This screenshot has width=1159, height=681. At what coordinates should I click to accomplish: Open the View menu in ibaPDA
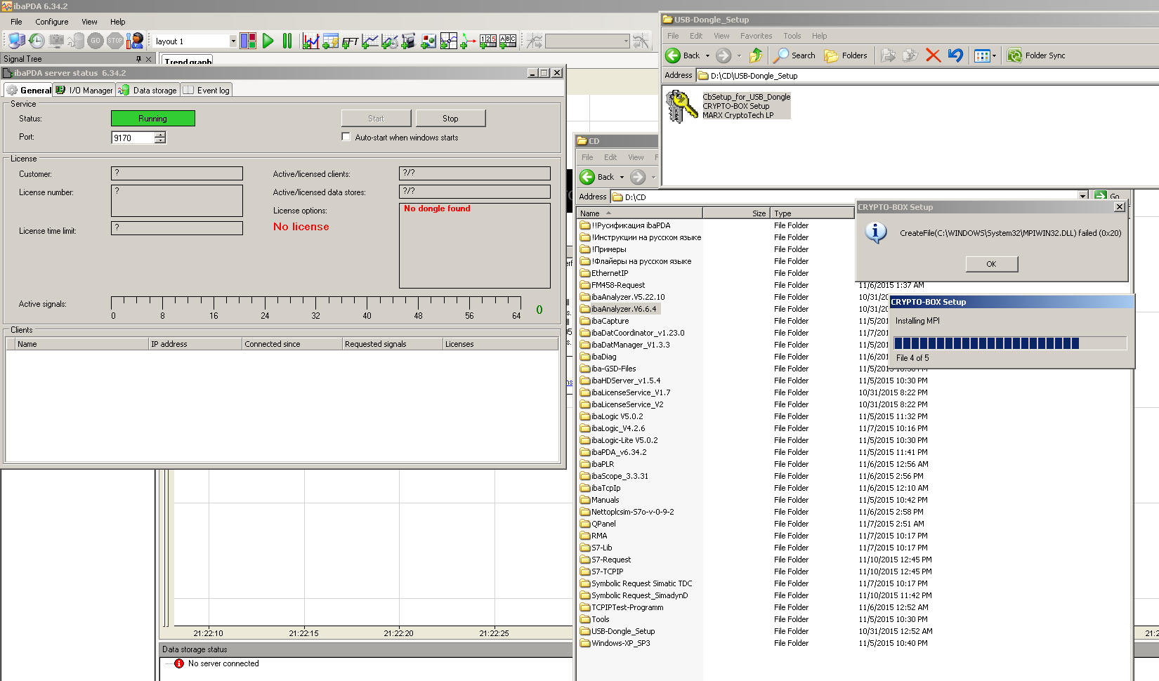(89, 22)
